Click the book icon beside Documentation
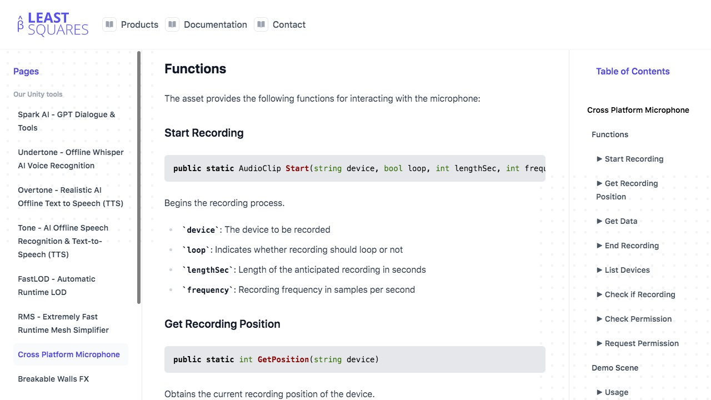The height and width of the screenshot is (400, 711). coord(172,24)
